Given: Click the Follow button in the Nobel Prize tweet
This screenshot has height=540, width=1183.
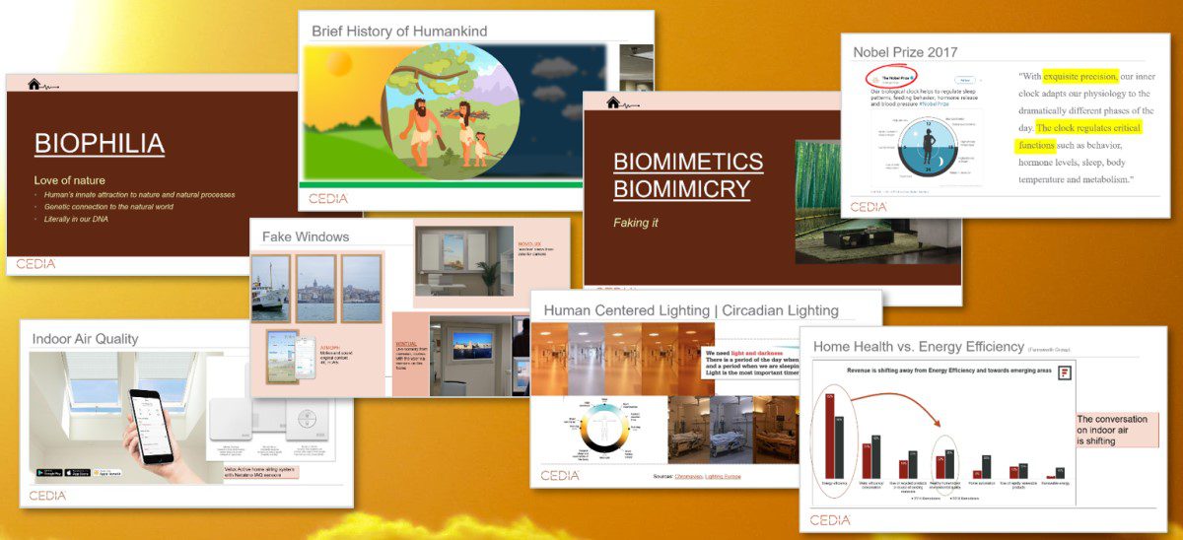Looking at the screenshot, I should pos(966,79).
